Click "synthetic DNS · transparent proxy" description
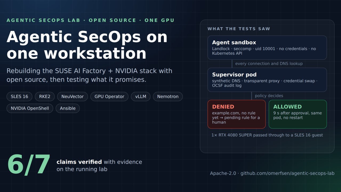The width and height of the screenshot is (341, 192). (265, 83)
